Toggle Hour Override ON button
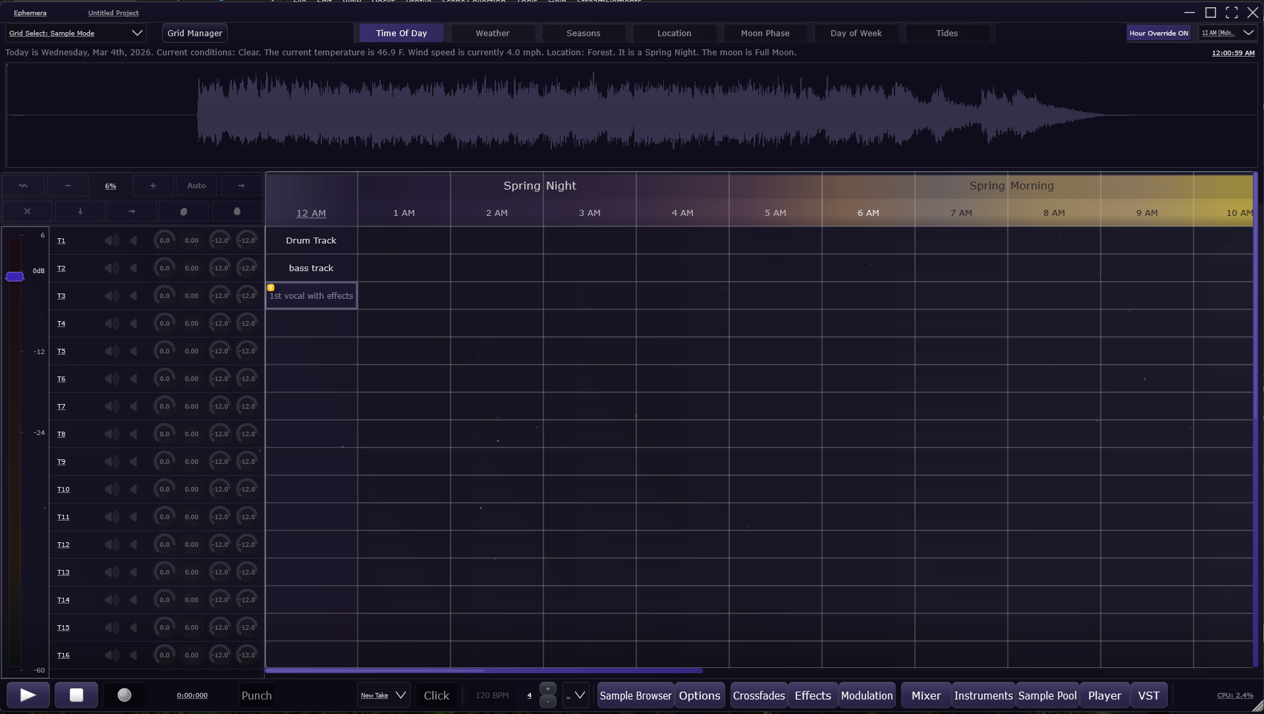 (1158, 33)
